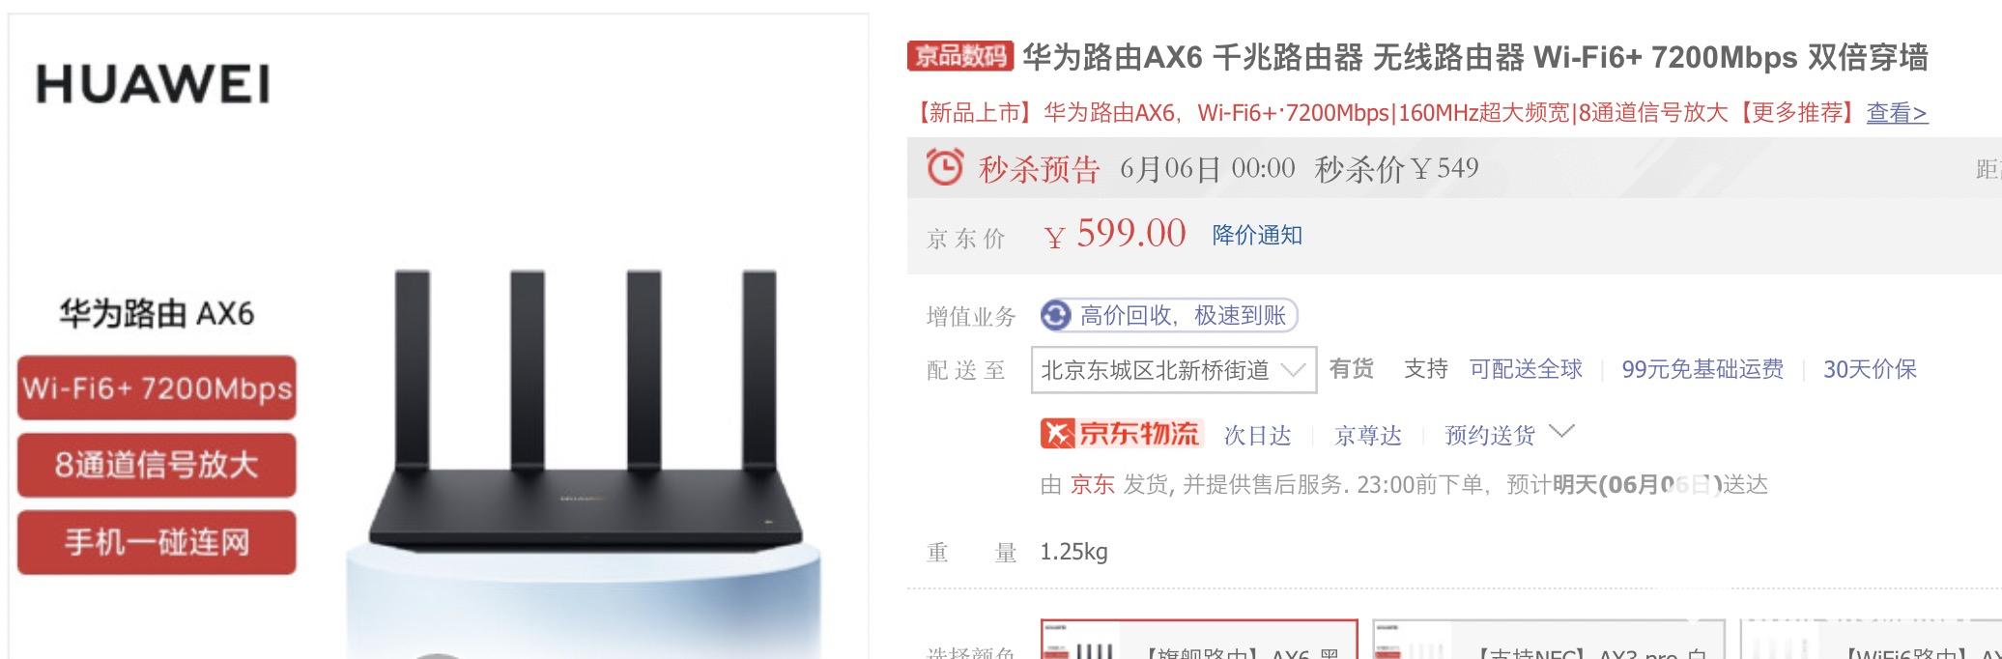
Task: Click the 降价通知 price alert link
Action: (1257, 235)
